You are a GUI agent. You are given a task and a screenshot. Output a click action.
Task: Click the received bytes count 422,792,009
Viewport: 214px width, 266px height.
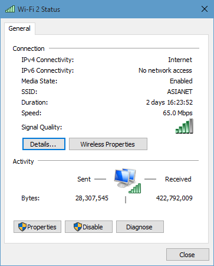175,198
